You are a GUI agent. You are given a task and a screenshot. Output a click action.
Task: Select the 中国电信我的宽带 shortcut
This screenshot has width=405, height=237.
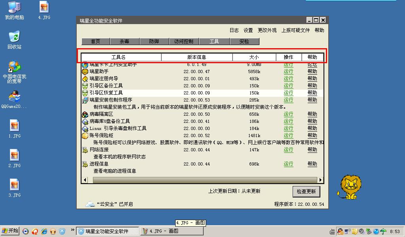(x=14, y=72)
